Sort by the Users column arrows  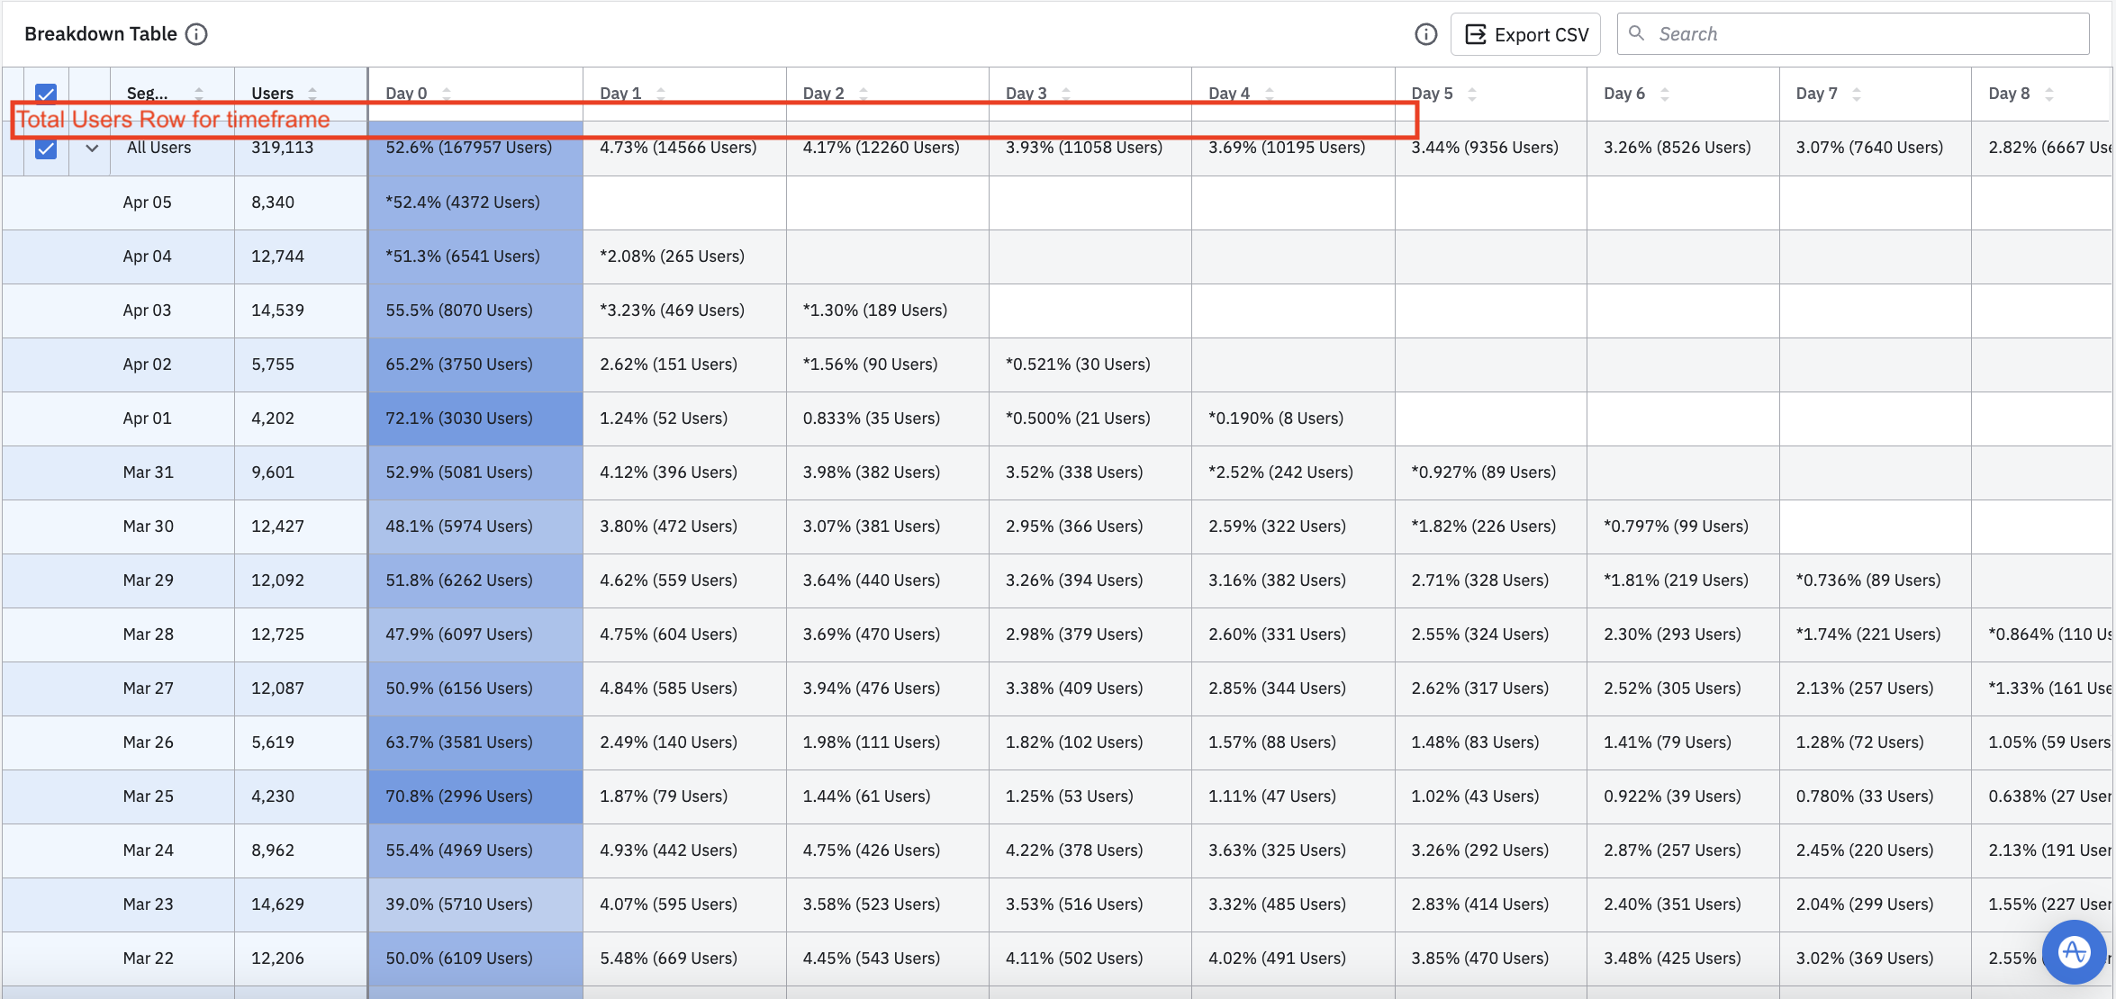[x=312, y=94]
